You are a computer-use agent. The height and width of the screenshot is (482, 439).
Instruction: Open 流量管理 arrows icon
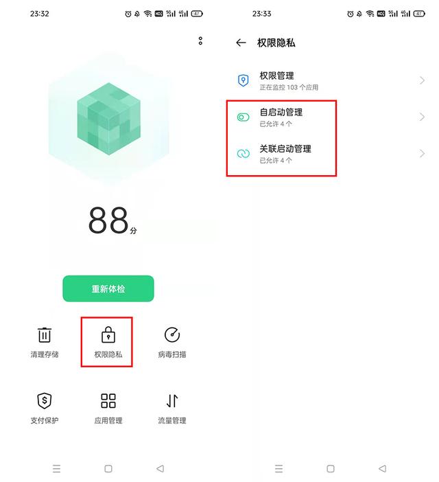pyautogui.click(x=172, y=400)
